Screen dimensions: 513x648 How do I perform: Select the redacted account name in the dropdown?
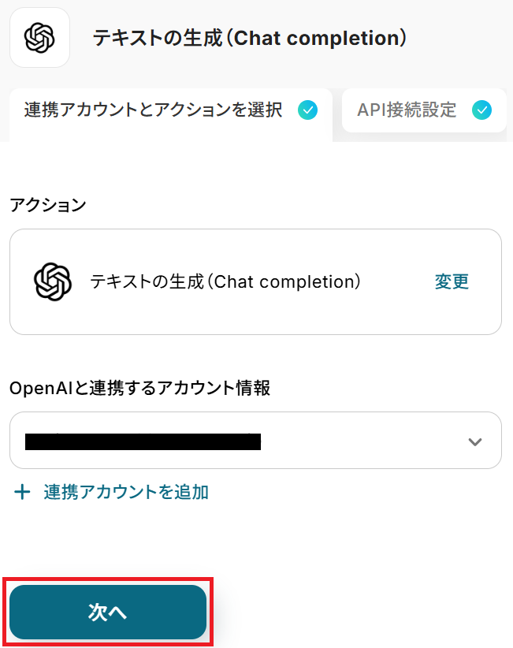(143, 441)
